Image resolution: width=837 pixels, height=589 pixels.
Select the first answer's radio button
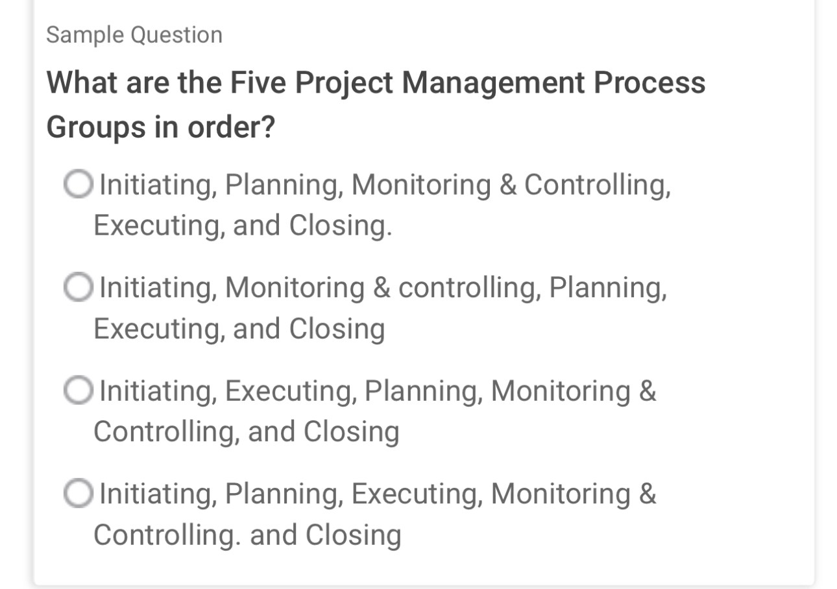click(77, 185)
